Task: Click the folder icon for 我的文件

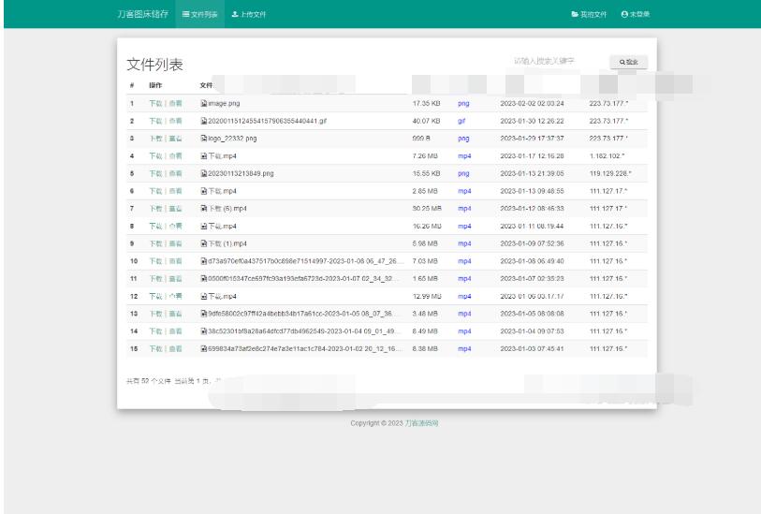Action: pos(575,14)
